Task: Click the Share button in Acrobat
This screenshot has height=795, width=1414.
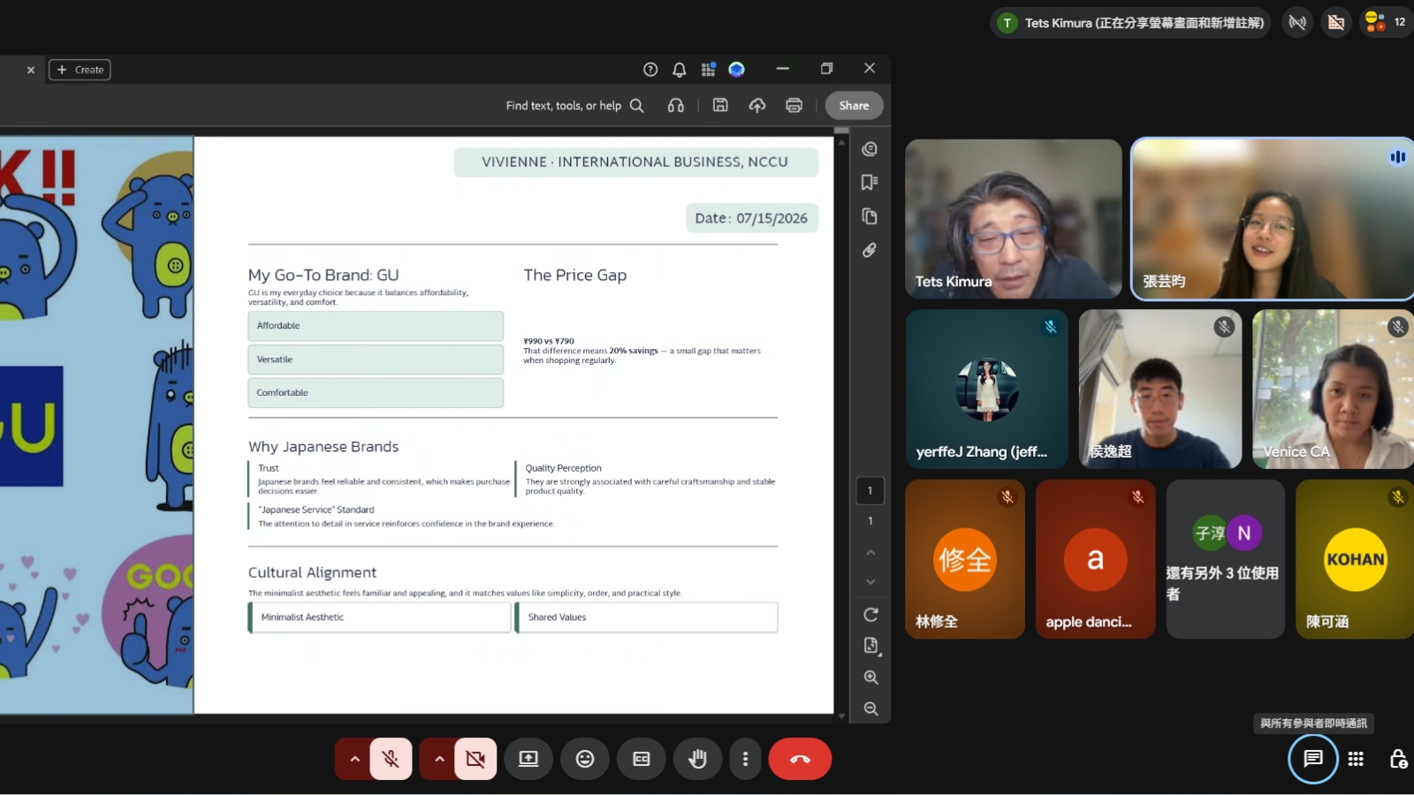Action: [854, 105]
